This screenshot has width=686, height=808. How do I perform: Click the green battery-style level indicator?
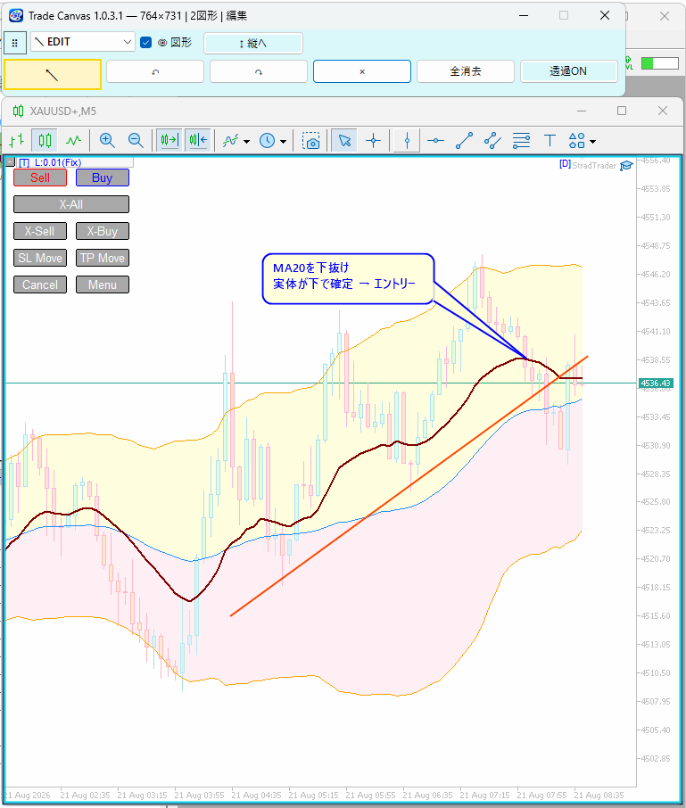[660, 63]
